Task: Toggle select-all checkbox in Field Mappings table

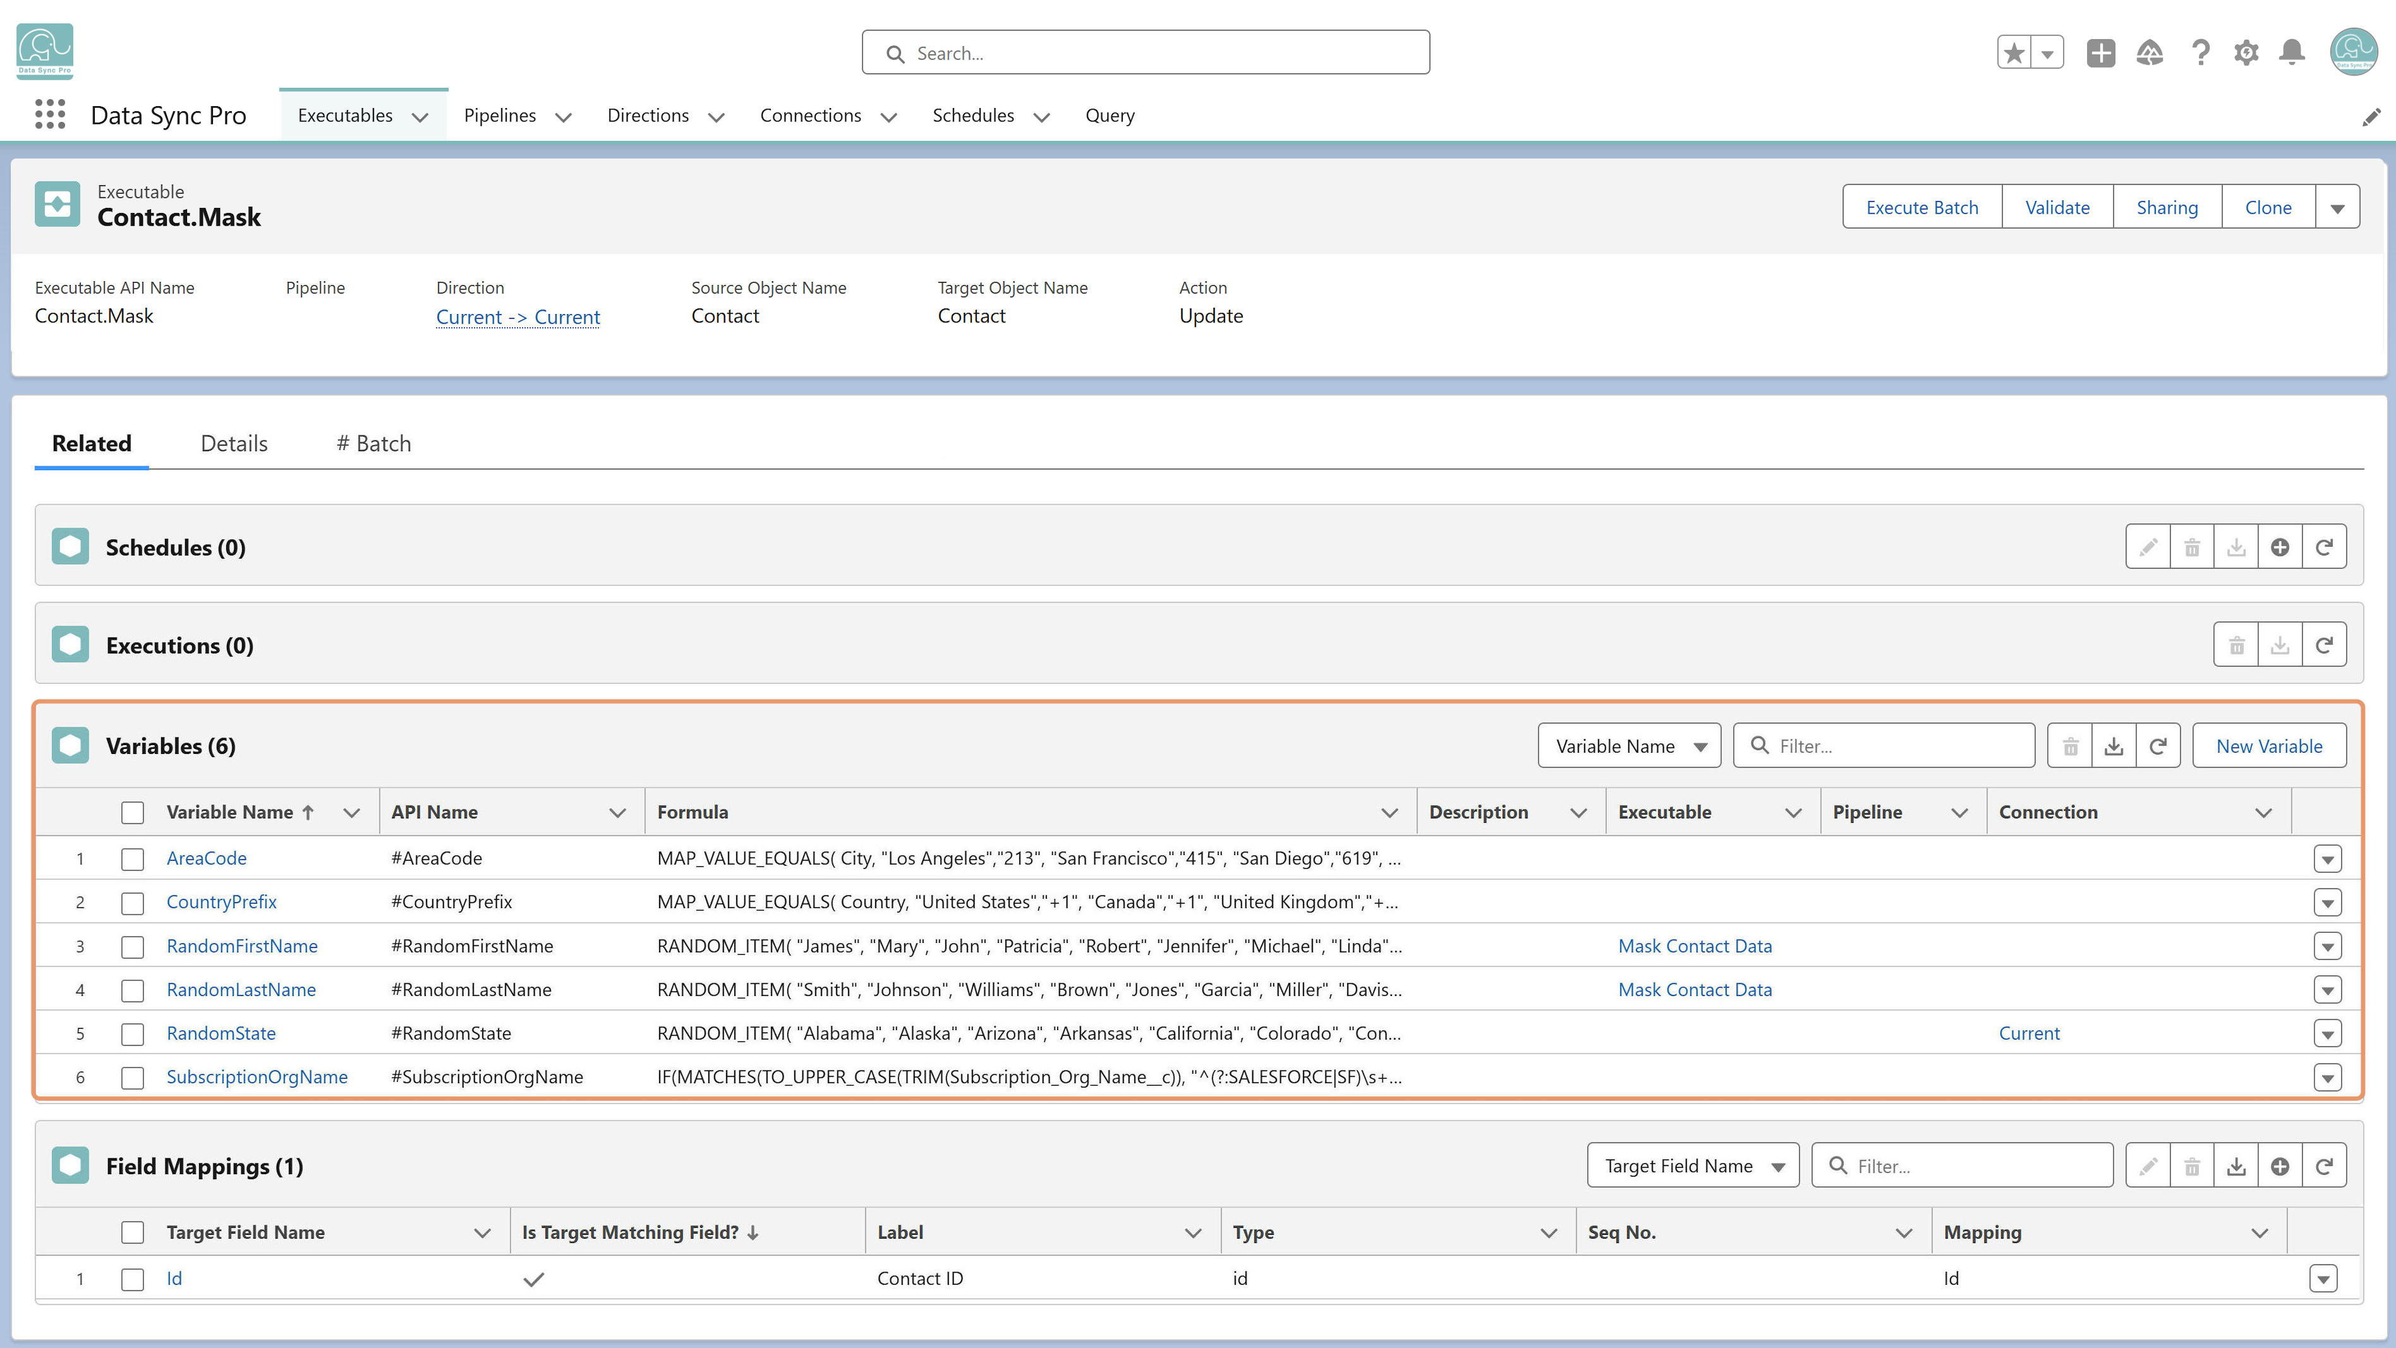Action: pyautogui.click(x=132, y=1232)
